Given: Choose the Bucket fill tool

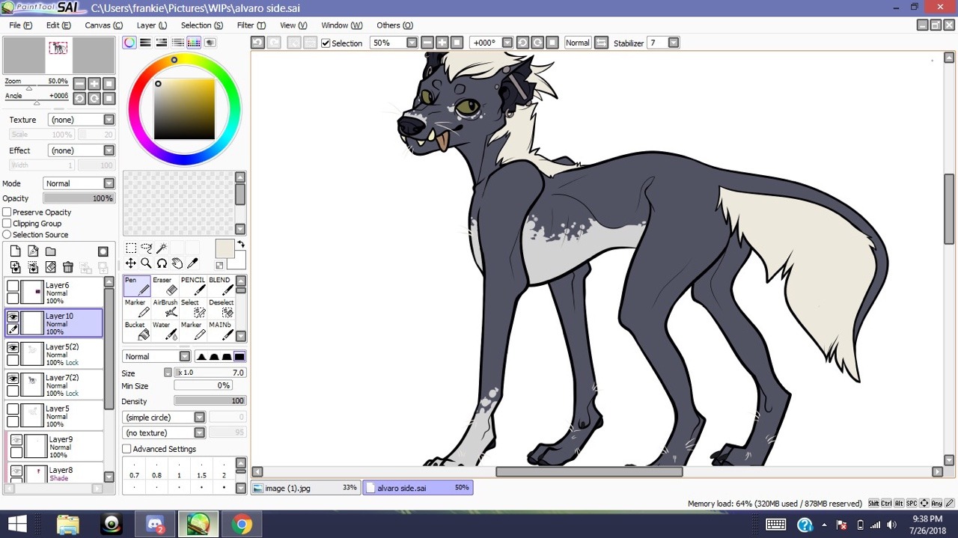Looking at the screenshot, I should point(137,331).
